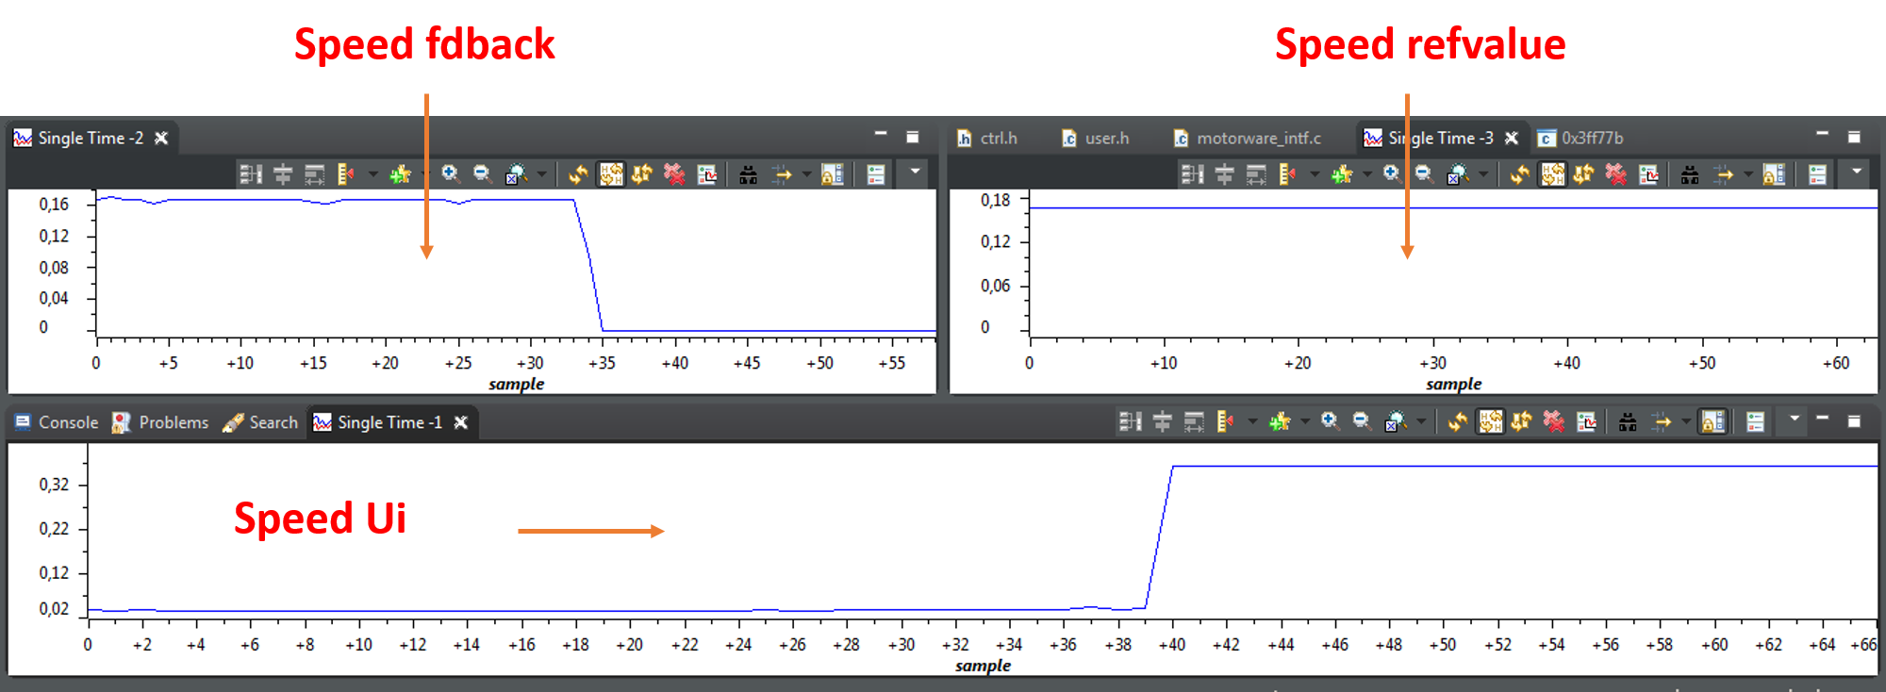The image size is (1886, 692).
Task: Open the view menu triangle of Single Time -3
Action: (1857, 172)
